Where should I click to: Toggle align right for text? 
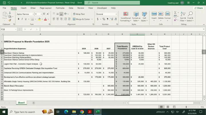pyautogui.click(x=61, y=19)
